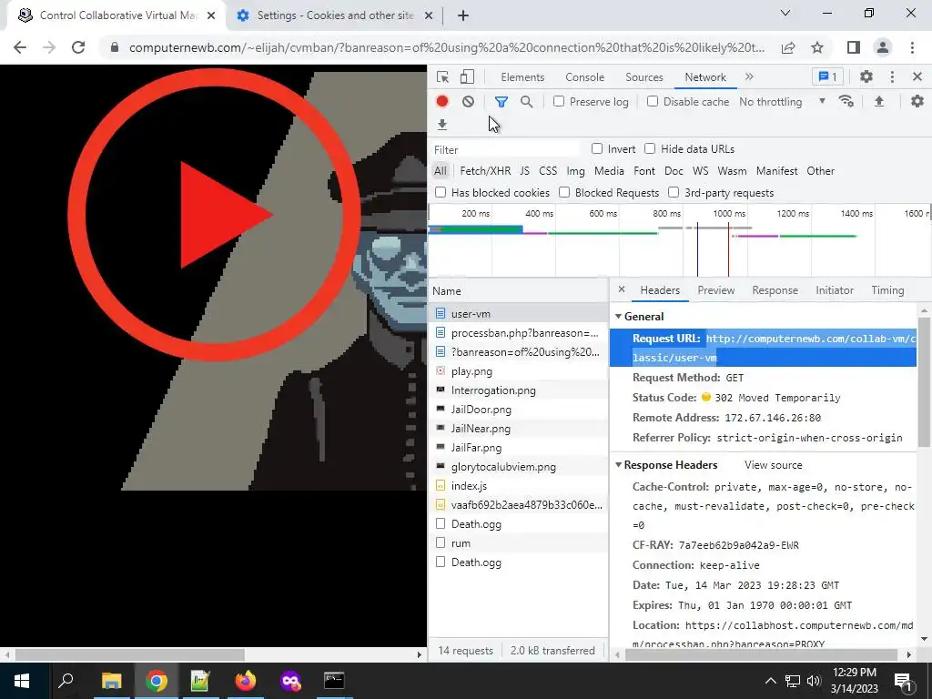Screen dimensions: 932x699
Task: Open the Preview tab of request
Action: [715, 290]
